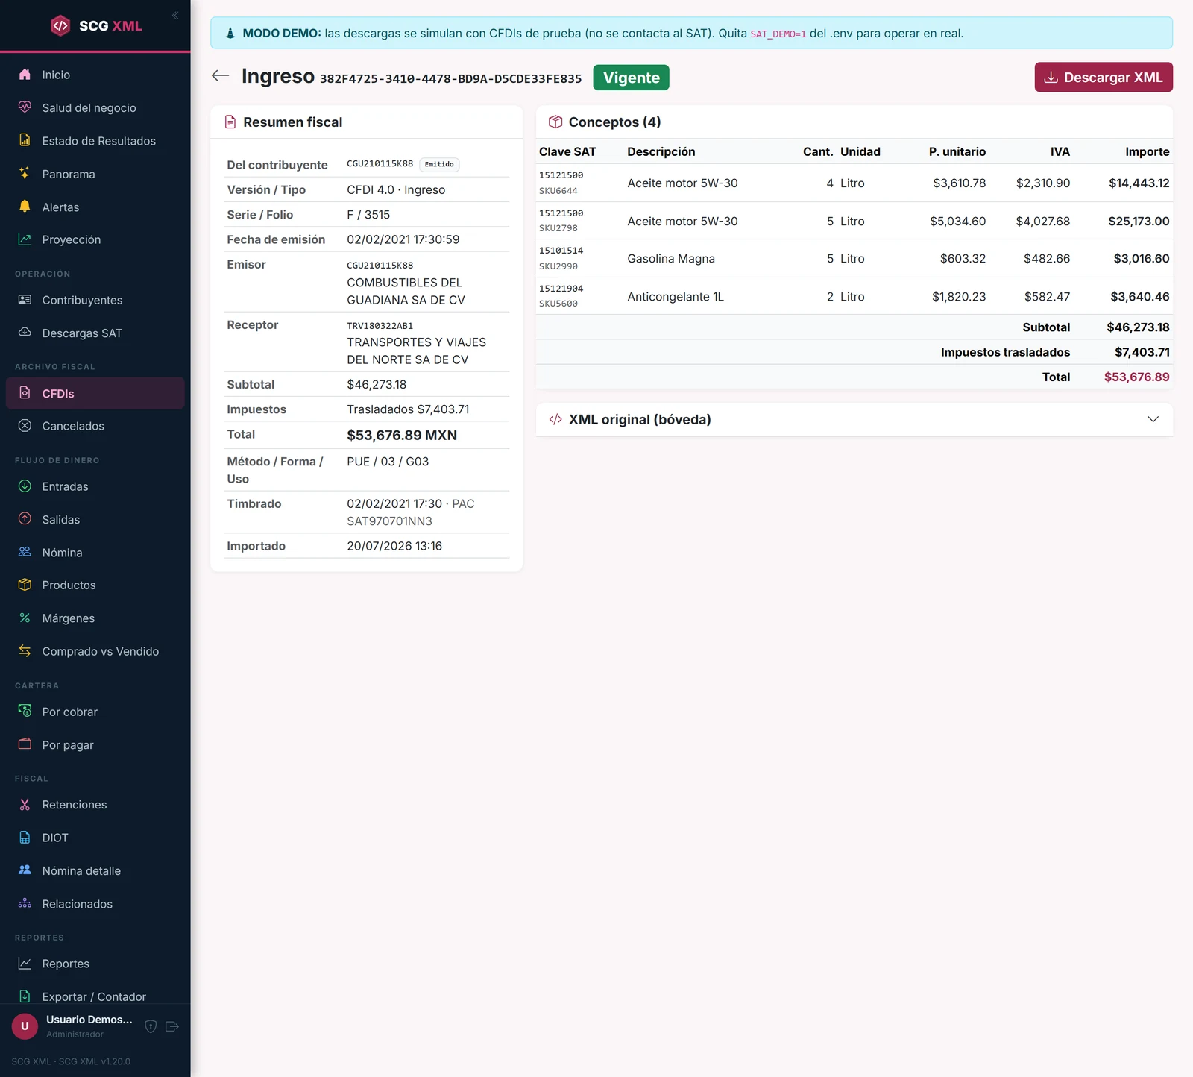Open the Estado de Resultados menu item

pyautogui.click(x=95, y=141)
